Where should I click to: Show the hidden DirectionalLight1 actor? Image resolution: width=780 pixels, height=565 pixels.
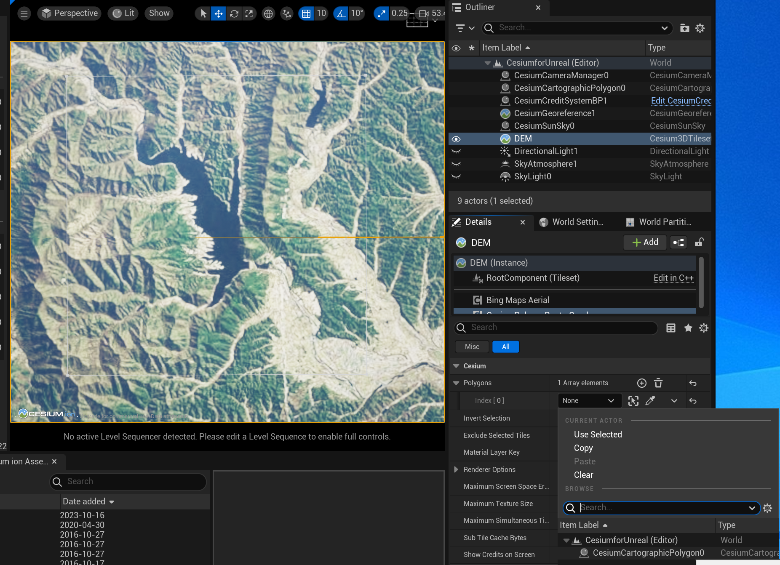tap(456, 152)
